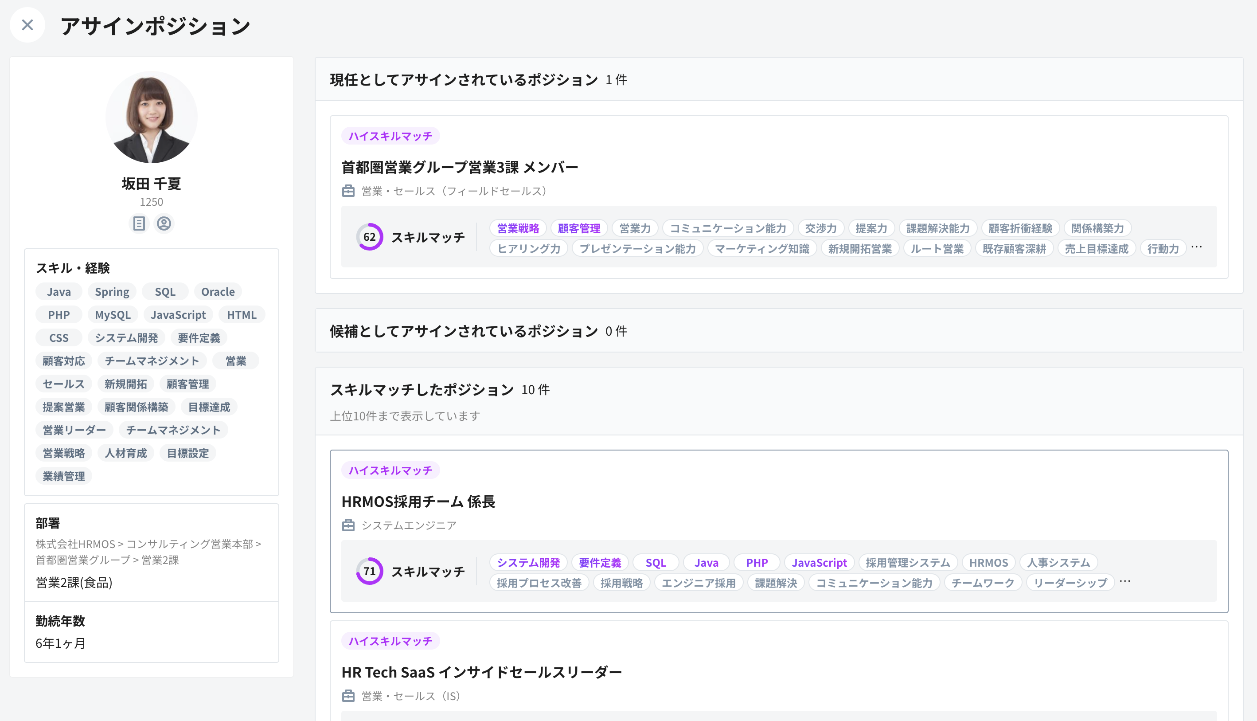Click the コミュニケーション能力 tag on 首都圏営業 card
The image size is (1257, 721).
tap(728, 228)
